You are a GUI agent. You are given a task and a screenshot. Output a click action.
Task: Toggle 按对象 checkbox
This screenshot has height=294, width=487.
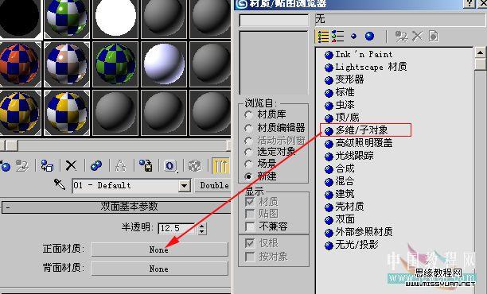pyautogui.click(x=250, y=257)
